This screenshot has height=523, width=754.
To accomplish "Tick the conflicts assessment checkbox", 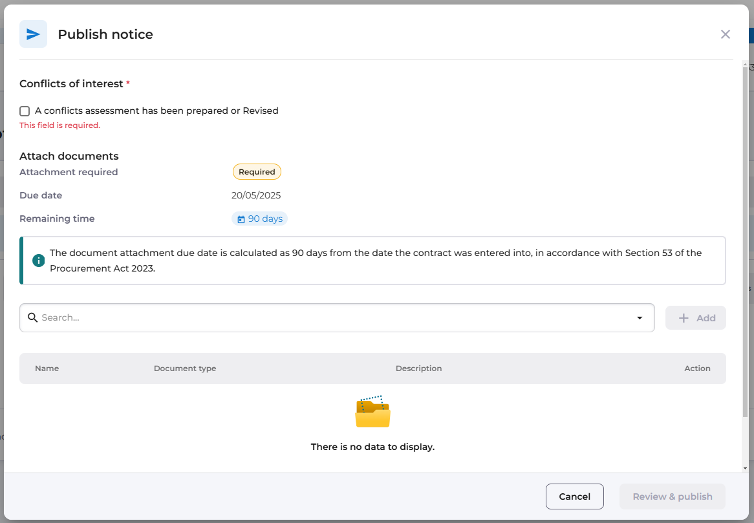I will click(x=25, y=111).
